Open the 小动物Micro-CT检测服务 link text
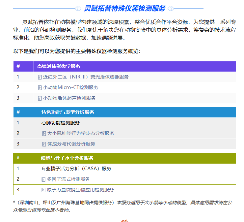Viewport: 244px width, 222px height. point(70,88)
